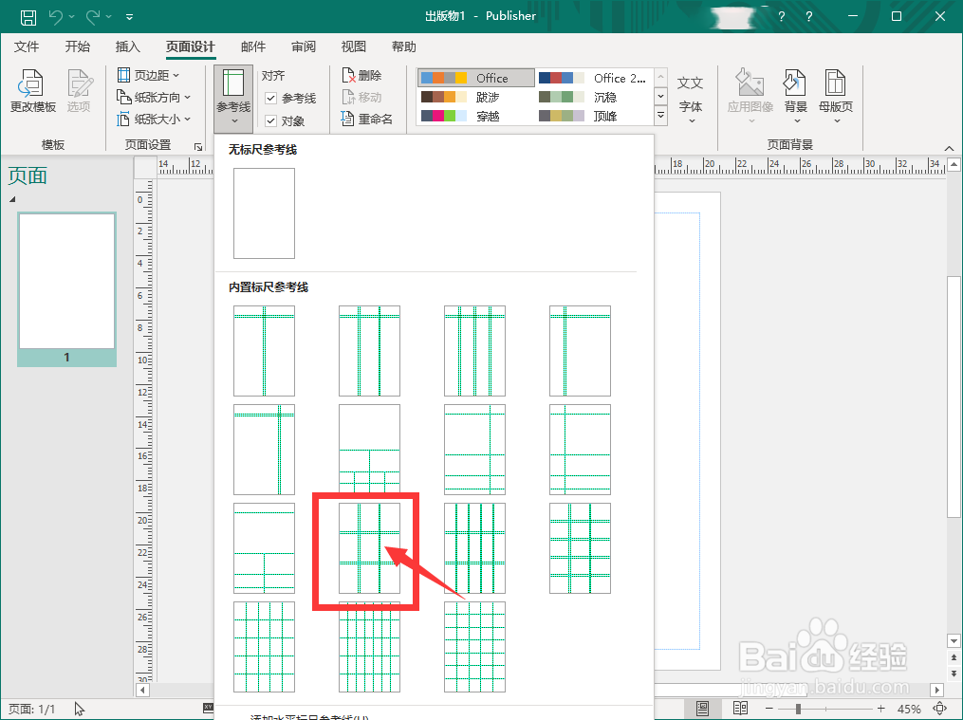Switch to the 邮件 tab
This screenshot has height=720, width=963.
point(253,46)
